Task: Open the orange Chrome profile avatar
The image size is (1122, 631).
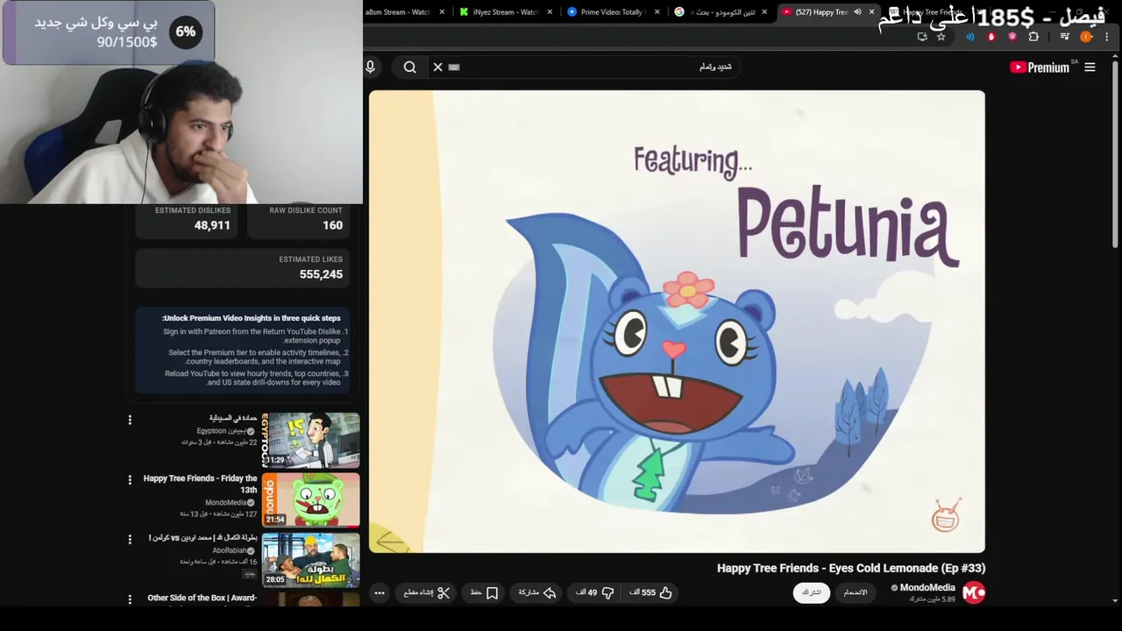Action: pyautogui.click(x=1086, y=37)
